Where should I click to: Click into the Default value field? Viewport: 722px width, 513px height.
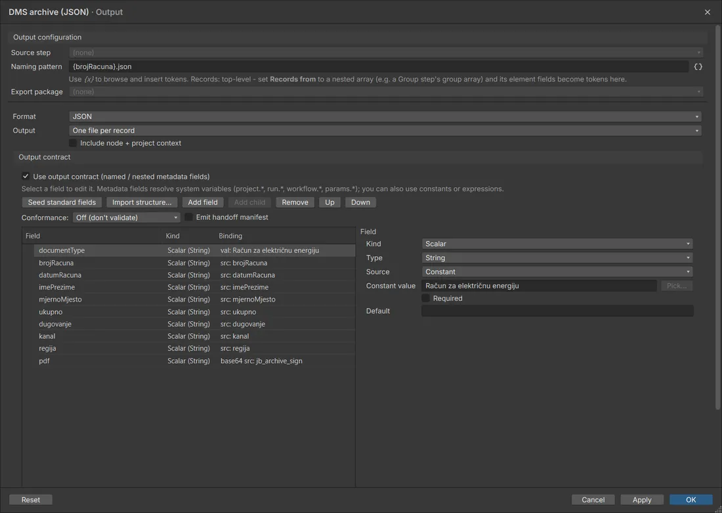(557, 311)
